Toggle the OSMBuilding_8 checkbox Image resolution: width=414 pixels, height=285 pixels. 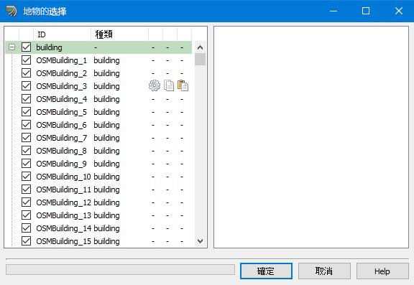(26, 151)
